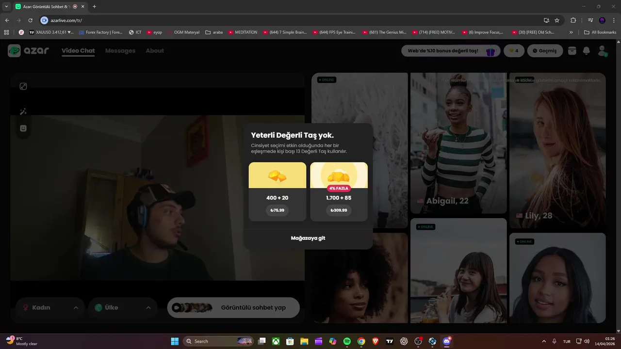Open the Forex Factory bookmark
Image resolution: width=621 pixels, height=349 pixels.
(100, 32)
